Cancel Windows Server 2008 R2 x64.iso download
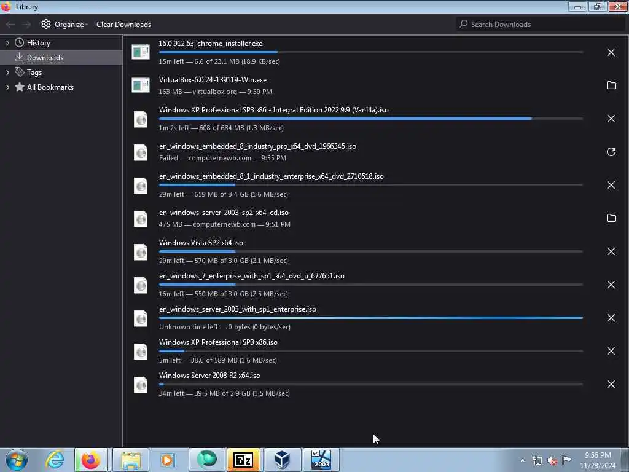629x472 pixels. pos(611,384)
